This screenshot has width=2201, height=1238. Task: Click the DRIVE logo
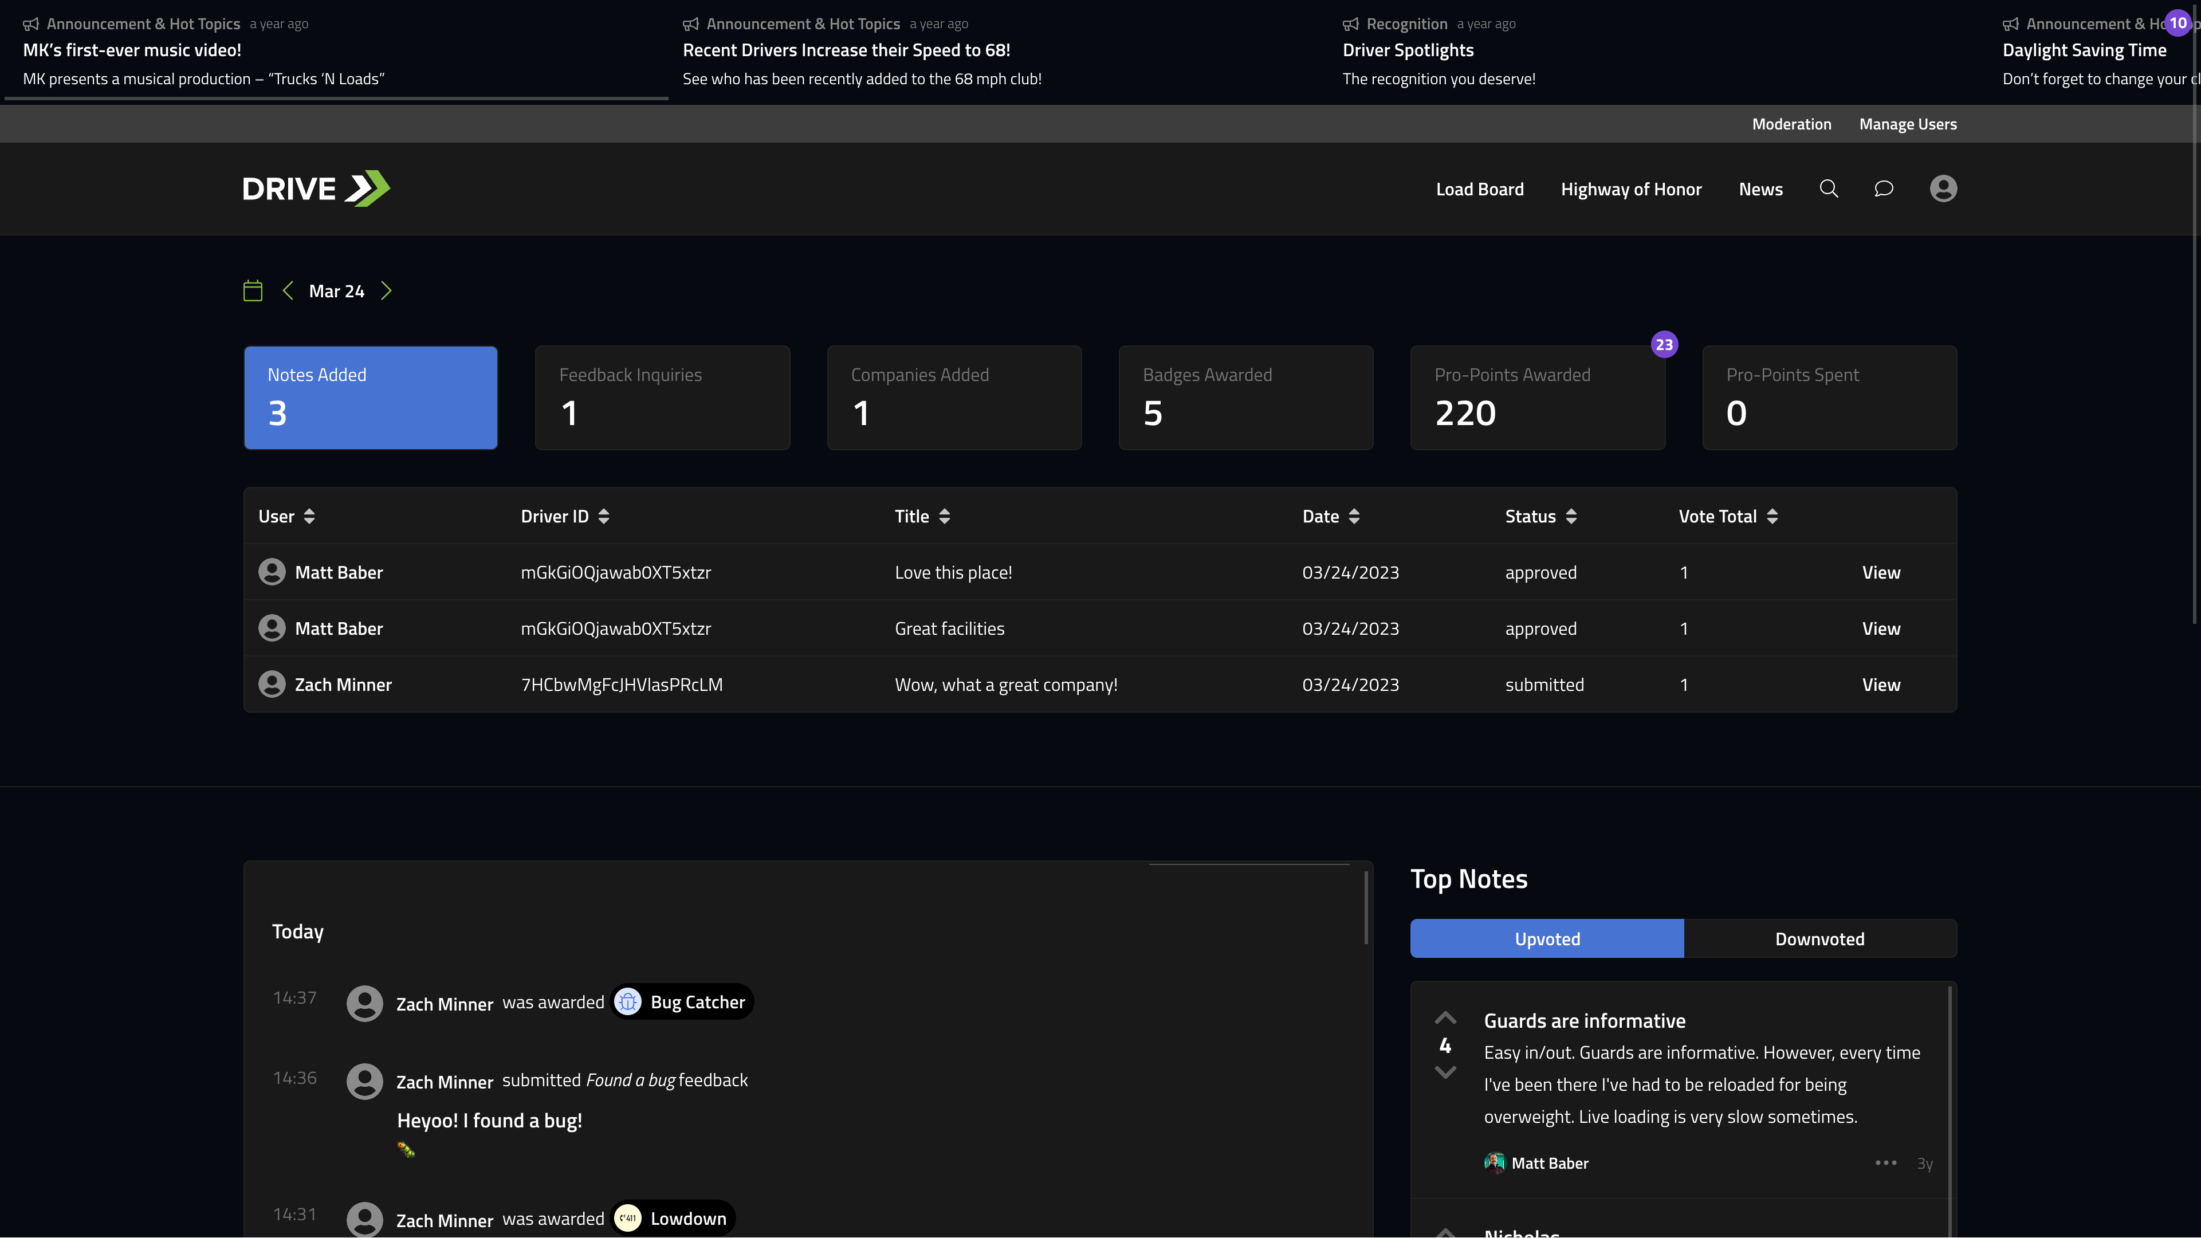(315, 189)
